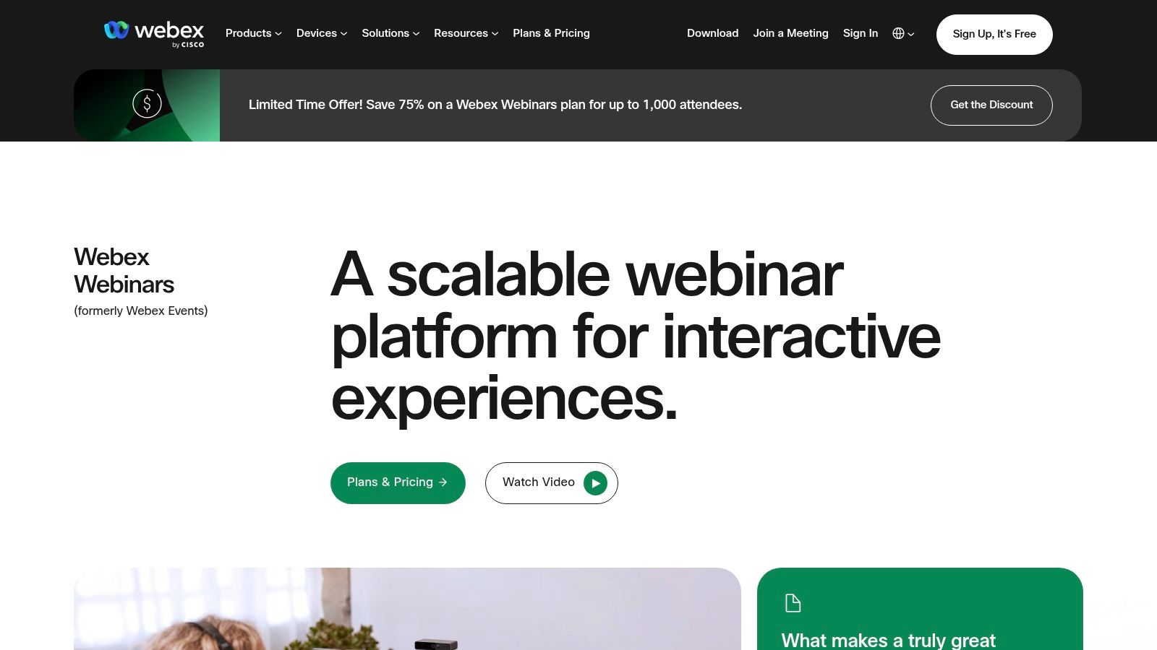Viewport: 1157px width, 650px height.
Task: Click the Watch Video button
Action: 551,482
